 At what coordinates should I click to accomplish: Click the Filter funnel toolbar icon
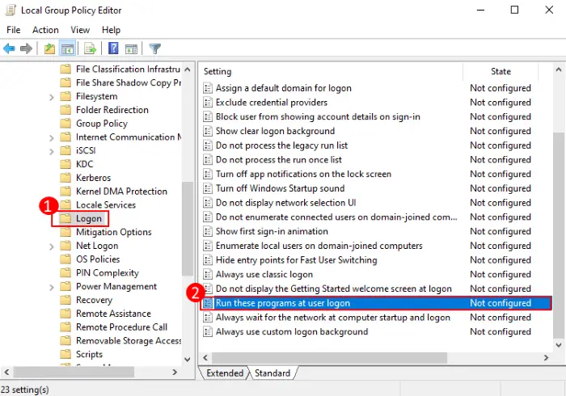point(155,48)
